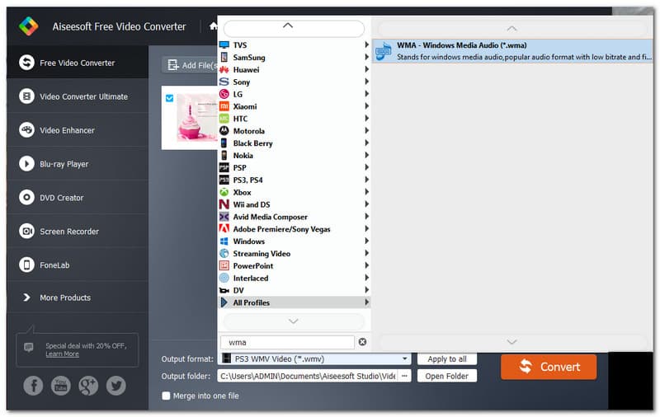Click the FoneLab phone icon

[x=26, y=265]
